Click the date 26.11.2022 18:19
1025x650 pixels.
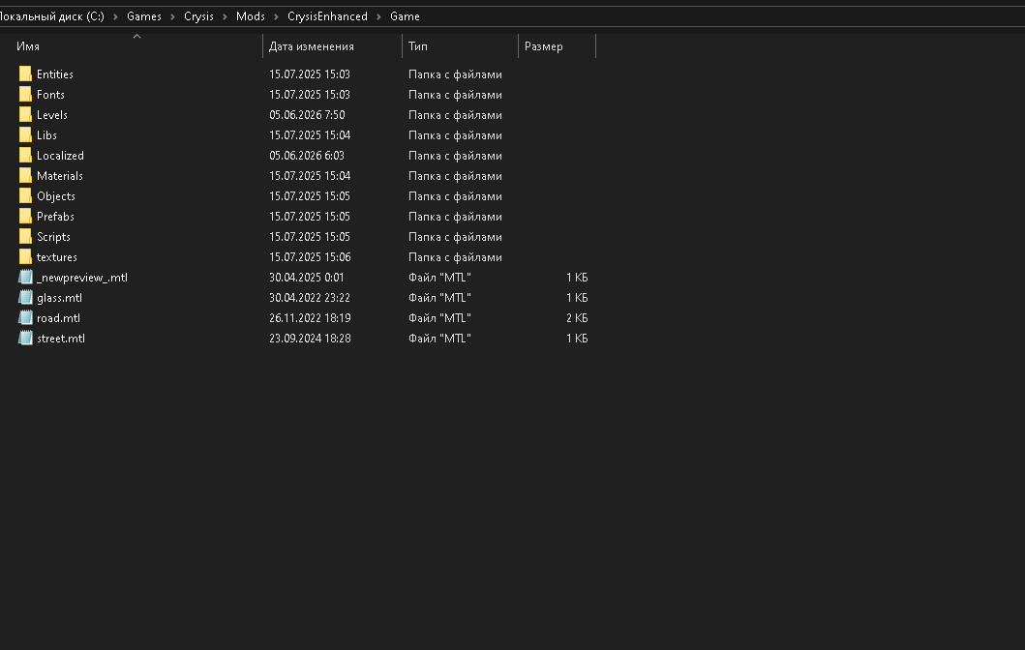pos(310,318)
